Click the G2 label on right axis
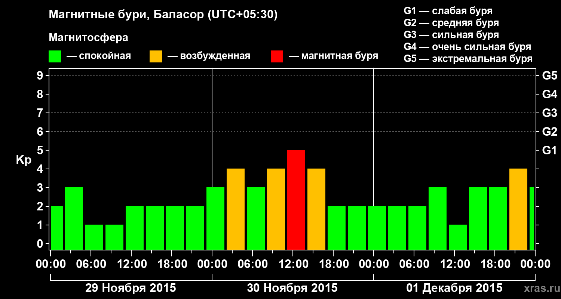Image resolution: width=561 pixels, height=299 pixels. pyautogui.click(x=549, y=132)
